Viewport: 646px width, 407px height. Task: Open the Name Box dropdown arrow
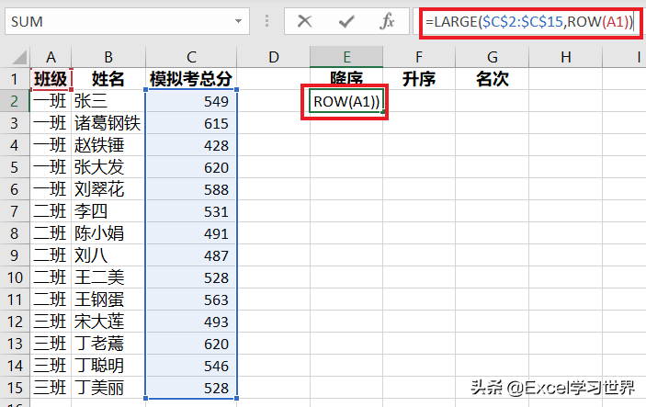coord(238,21)
